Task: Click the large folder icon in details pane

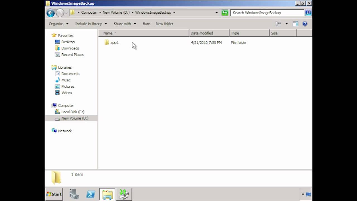Action: pyautogui.click(x=56, y=177)
